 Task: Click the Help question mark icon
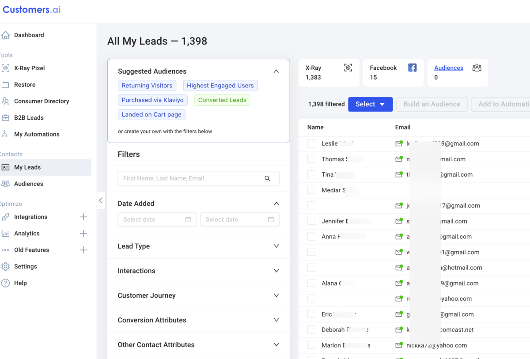coord(5,283)
